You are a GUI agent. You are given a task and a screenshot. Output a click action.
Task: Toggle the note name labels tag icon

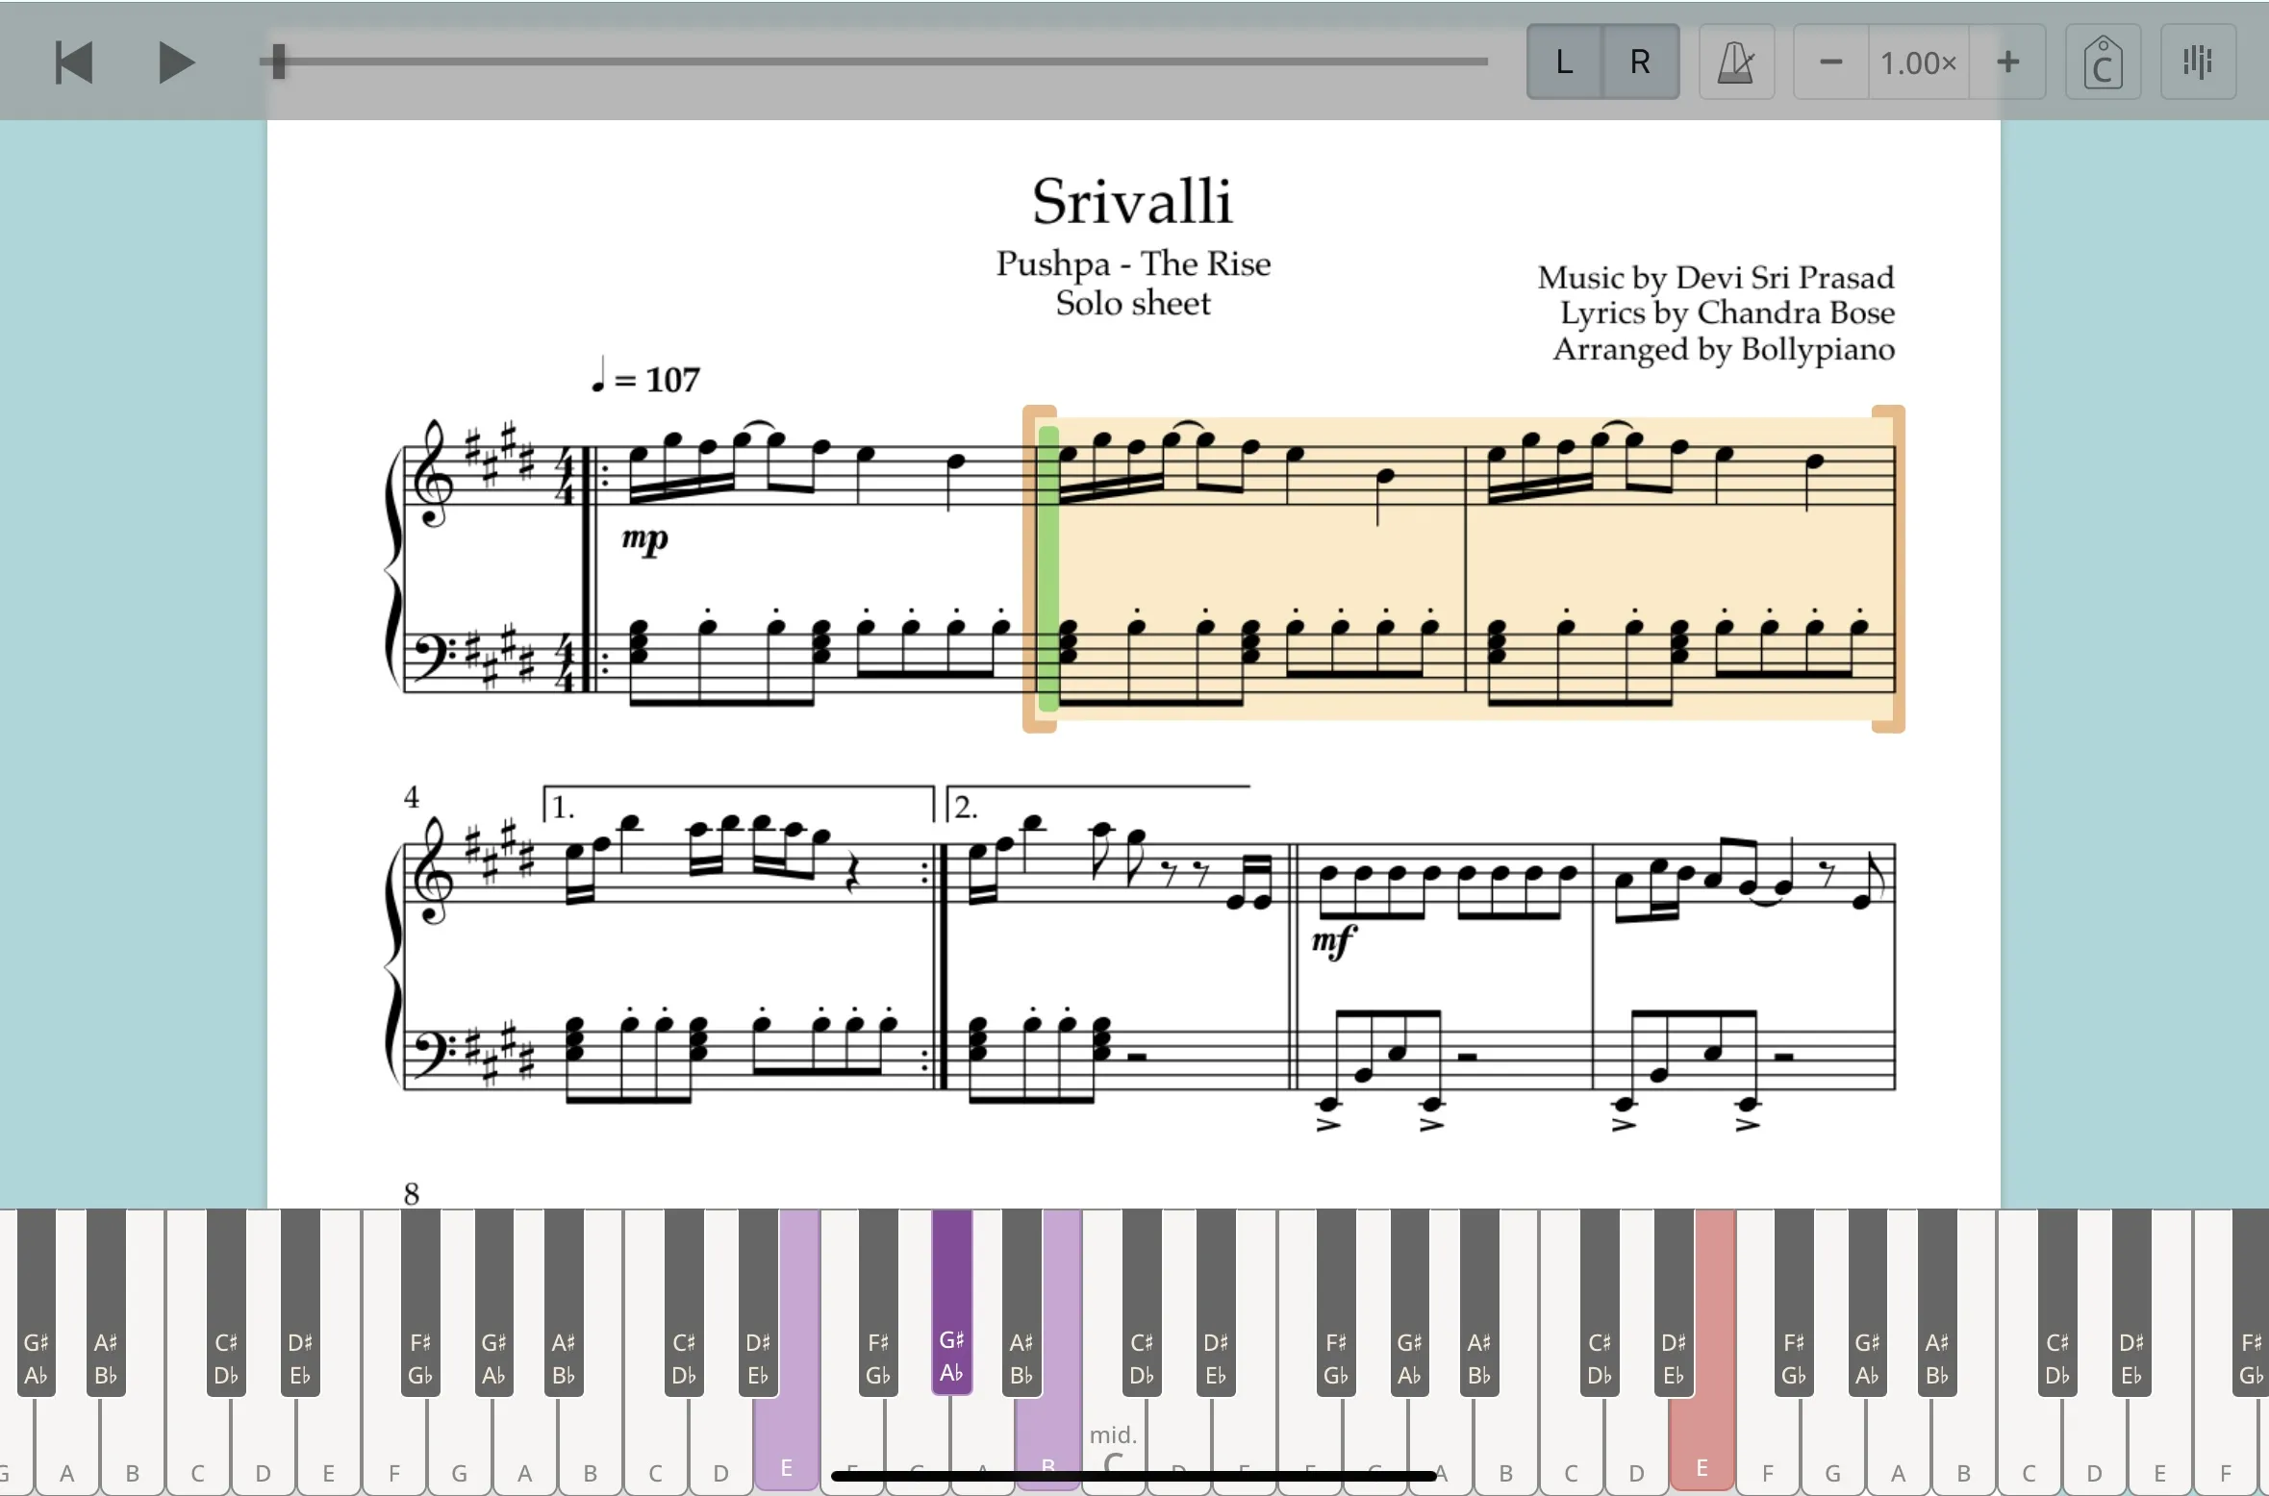[2103, 62]
